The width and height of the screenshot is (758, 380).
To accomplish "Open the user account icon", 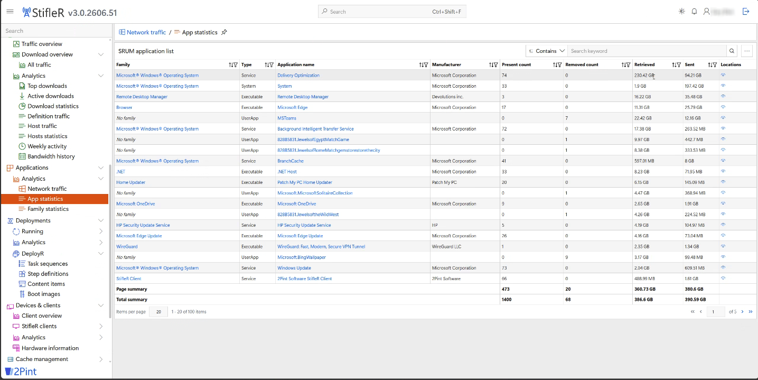I will coord(707,12).
